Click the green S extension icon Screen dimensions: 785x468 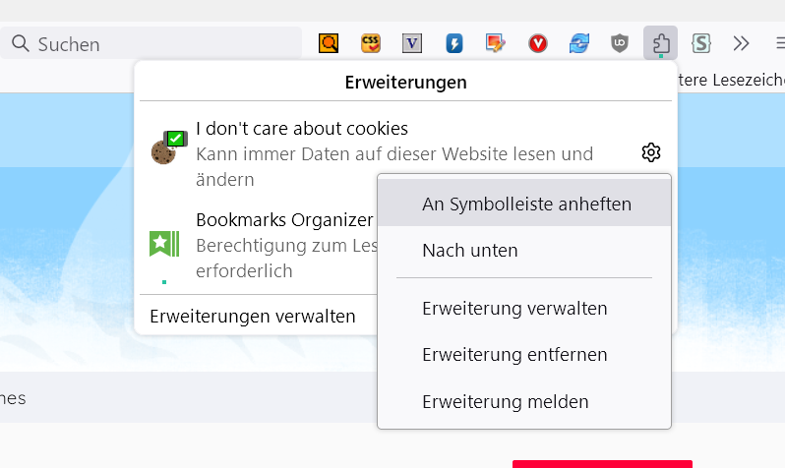point(701,43)
